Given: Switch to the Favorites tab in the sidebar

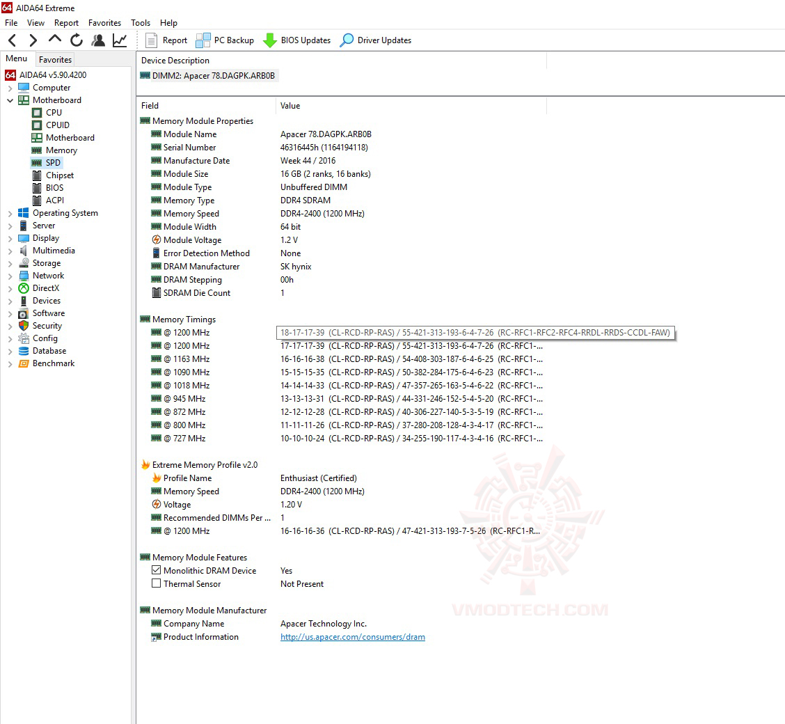Looking at the screenshot, I should (x=55, y=60).
